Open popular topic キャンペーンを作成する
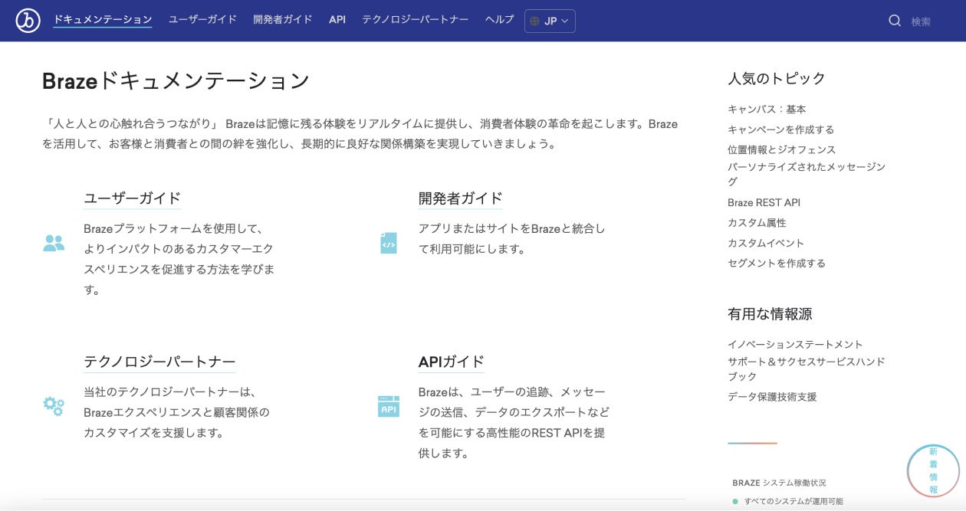966x511 pixels. point(780,129)
